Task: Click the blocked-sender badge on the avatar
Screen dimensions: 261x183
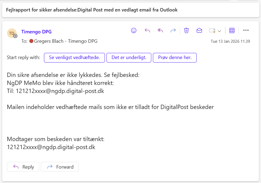Action: click(15, 36)
